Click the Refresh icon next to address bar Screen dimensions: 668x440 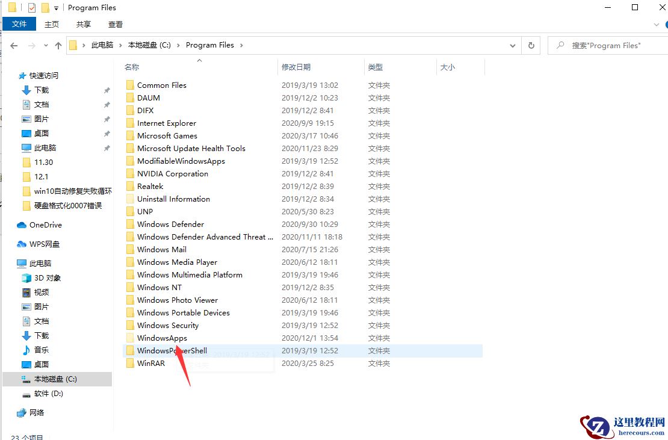click(x=530, y=45)
